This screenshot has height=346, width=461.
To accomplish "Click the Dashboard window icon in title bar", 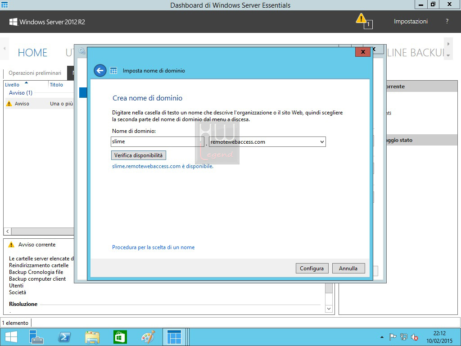I will pyautogui.click(x=5, y=5).
